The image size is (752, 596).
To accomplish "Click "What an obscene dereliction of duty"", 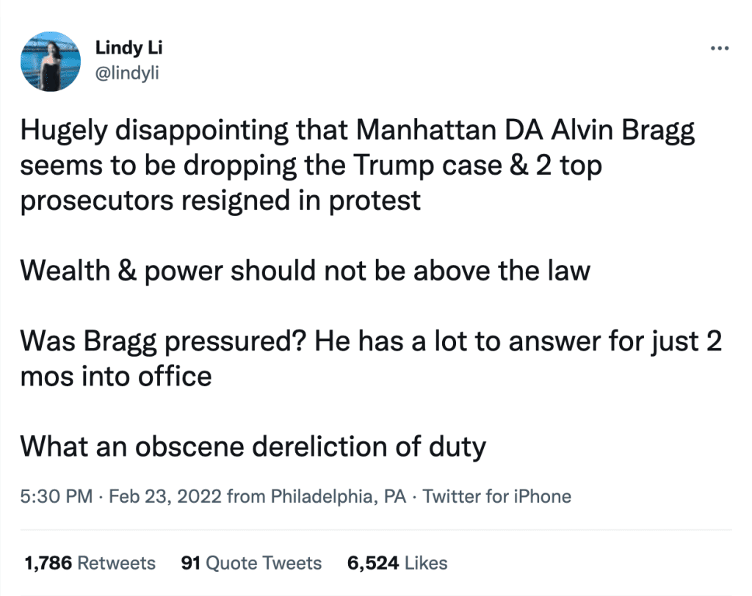I will [253, 446].
